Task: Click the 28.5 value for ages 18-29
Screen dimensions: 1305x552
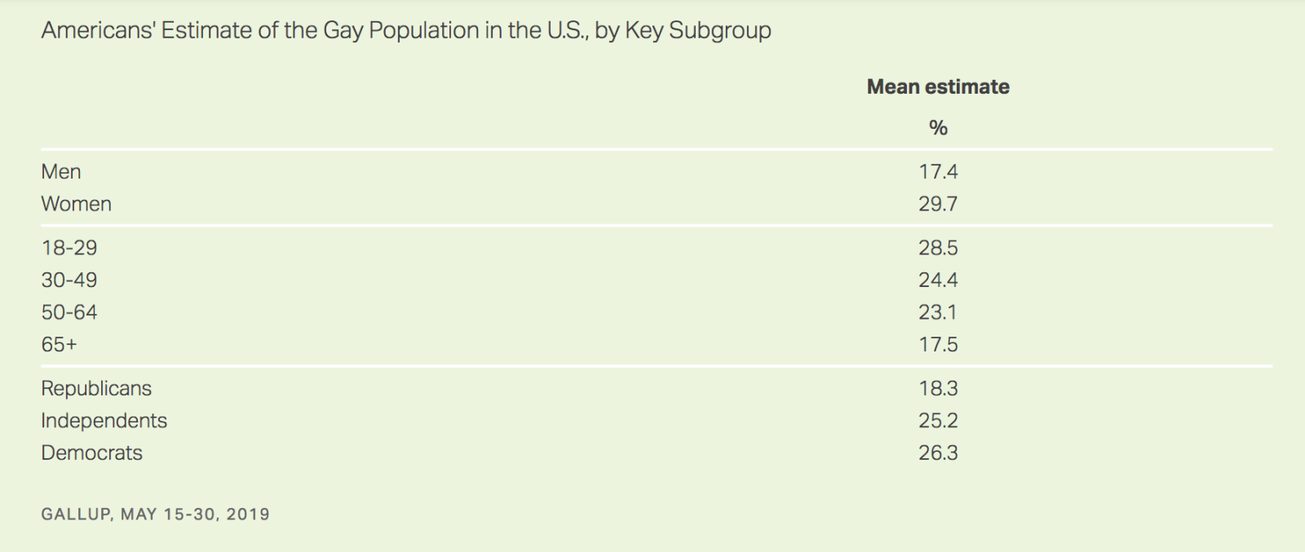Action: pyautogui.click(x=938, y=248)
